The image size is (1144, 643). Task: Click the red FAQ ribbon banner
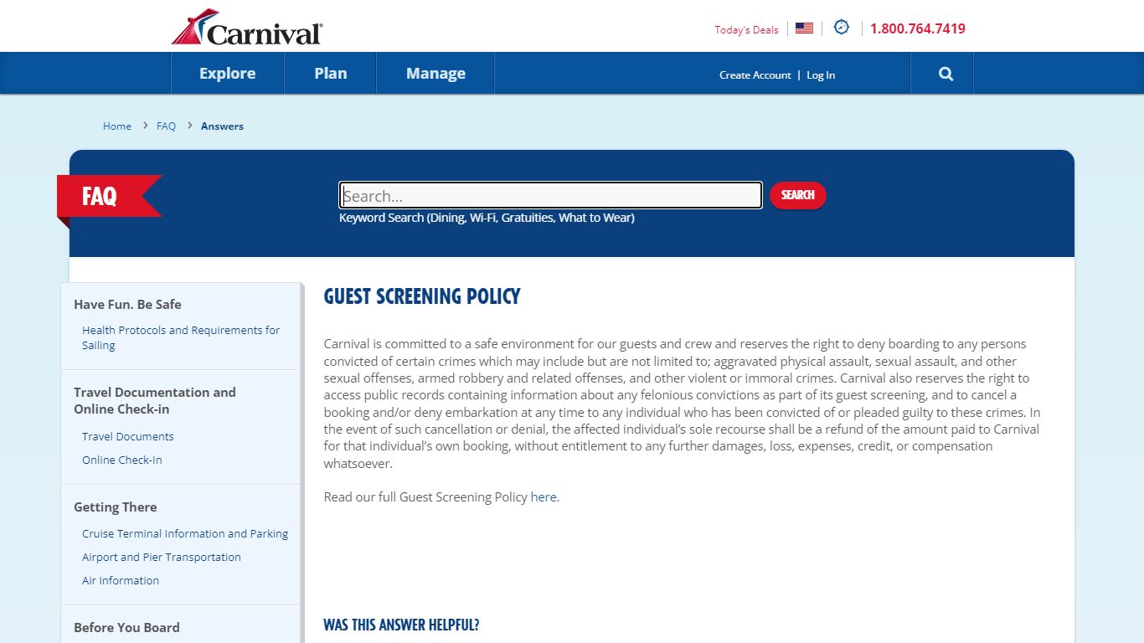[106, 196]
